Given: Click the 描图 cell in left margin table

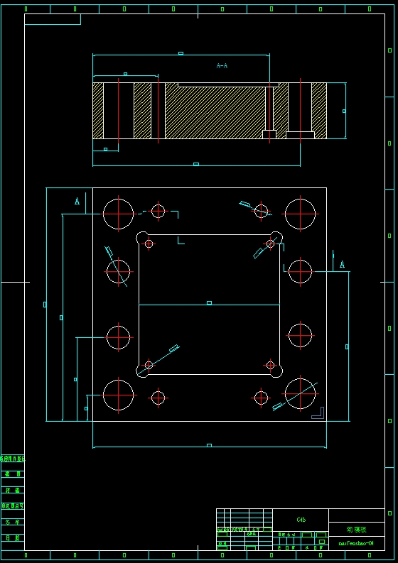Looking at the screenshot, I should (x=13, y=474).
